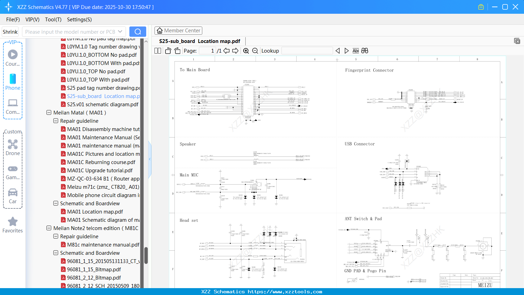Toggle the two-page layout view icon
The image size is (524, 295).
coord(158,51)
